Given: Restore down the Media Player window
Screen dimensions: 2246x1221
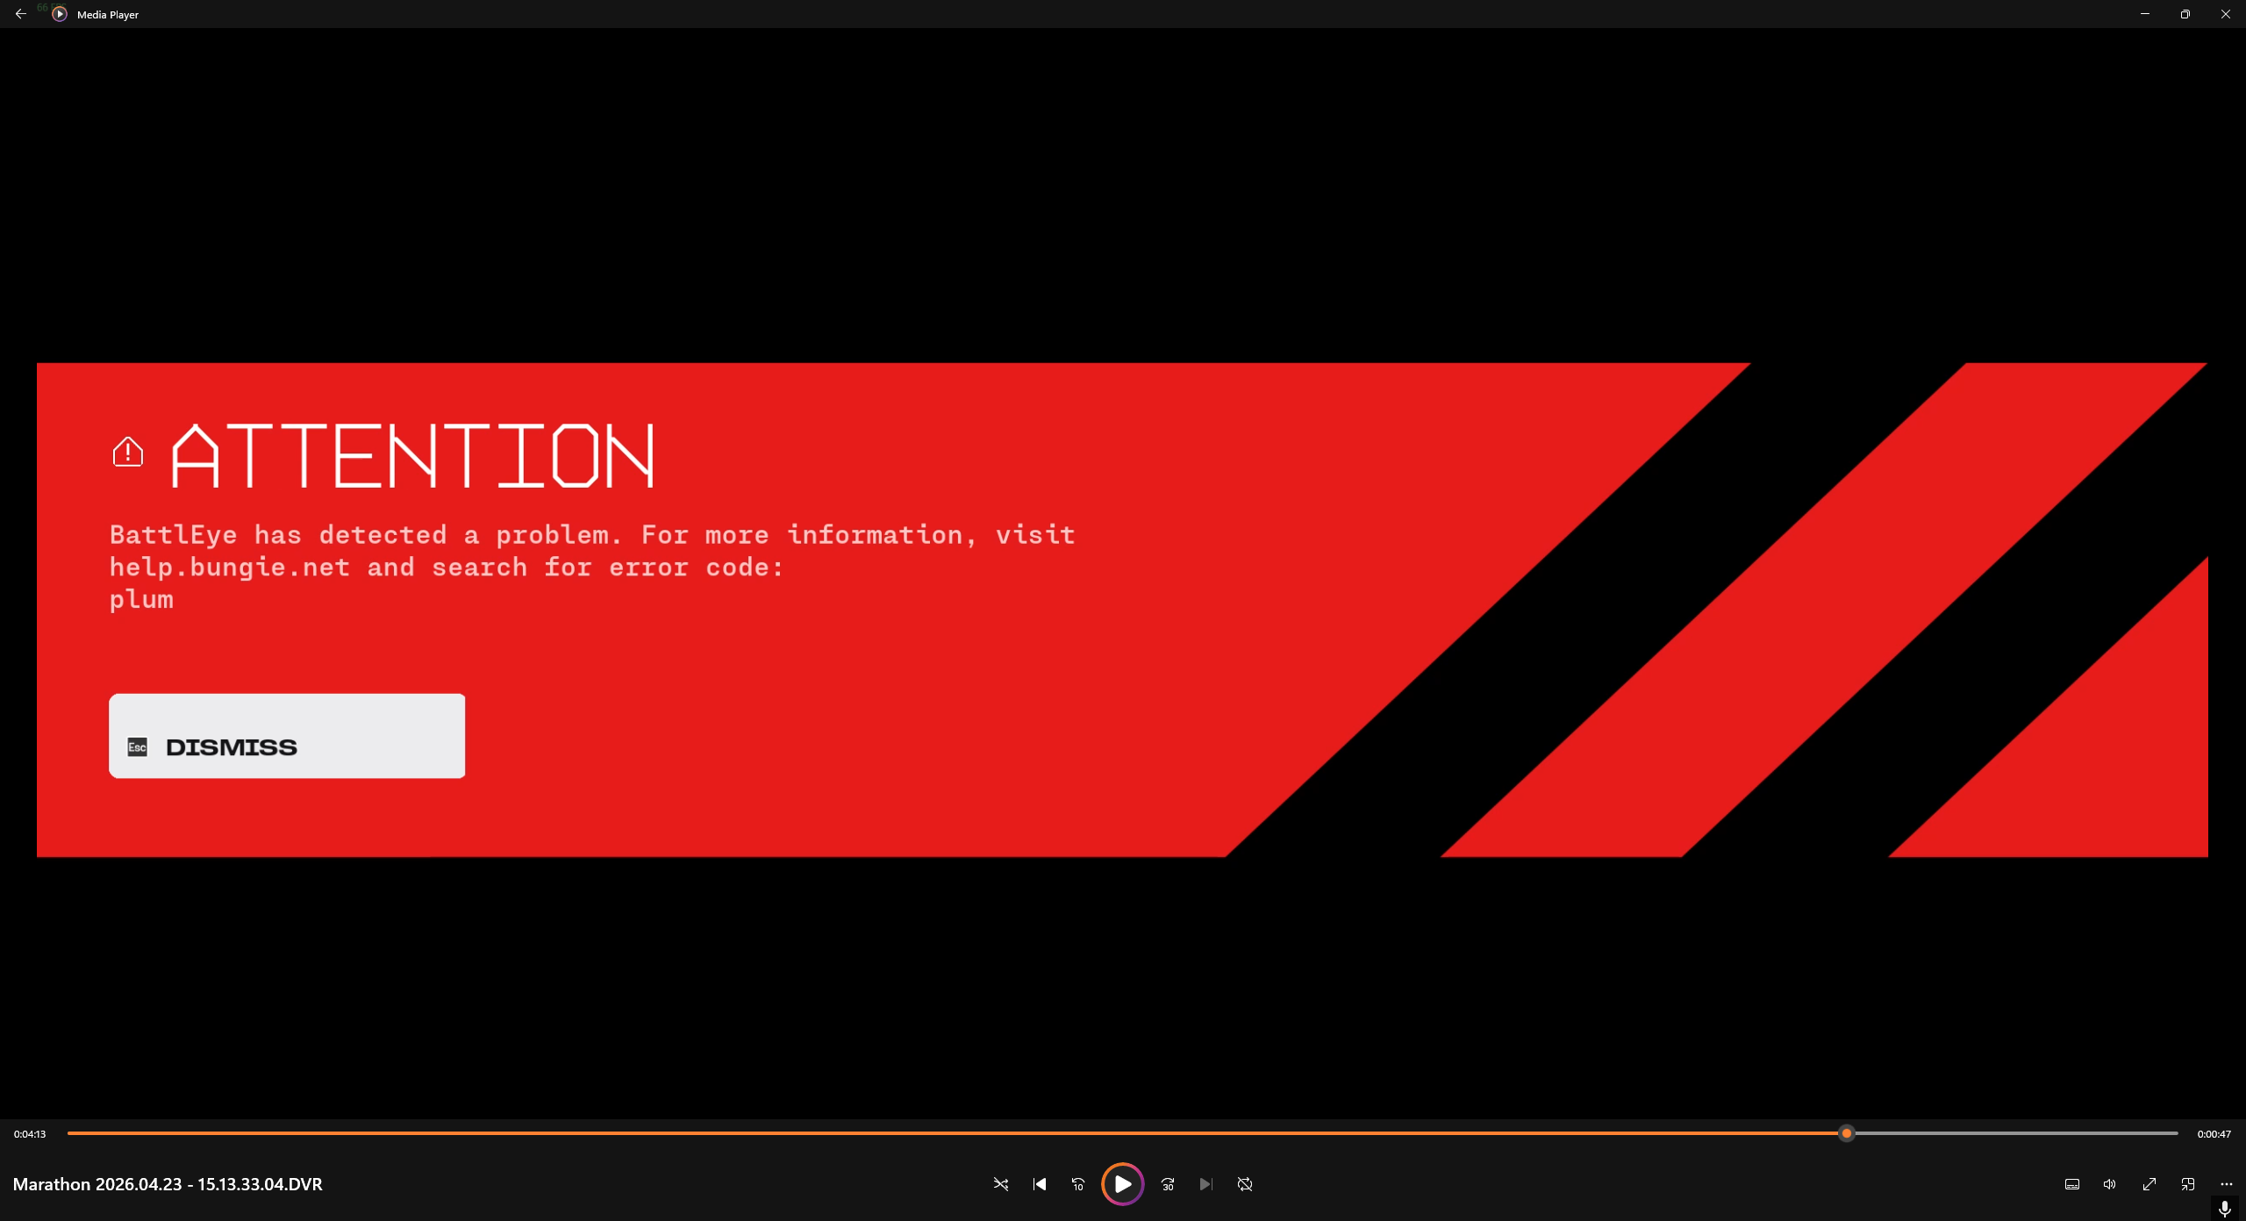Looking at the screenshot, I should tap(2185, 14).
